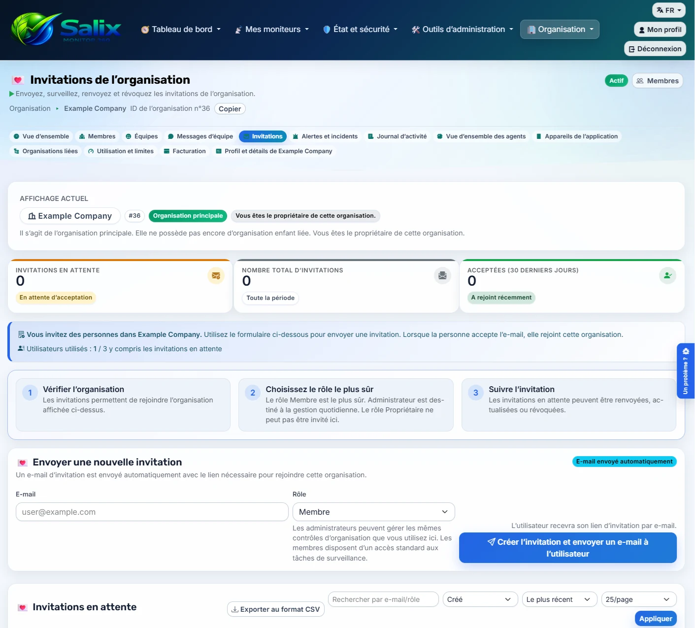
Task: Click the pending invitations envelope icon
Action: pyautogui.click(x=216, y=276)
